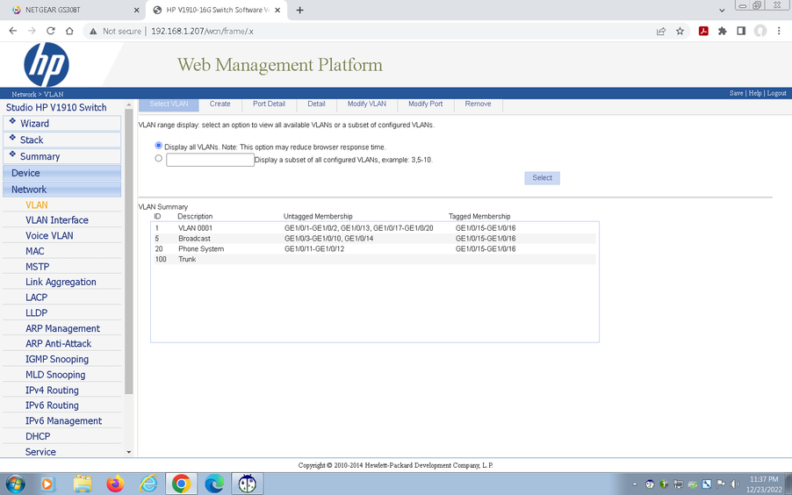Image resolution: width=792 pixels, height=495 pixels.
Task: Open ARP Management in sidebar
Action: tap(62, 329)
